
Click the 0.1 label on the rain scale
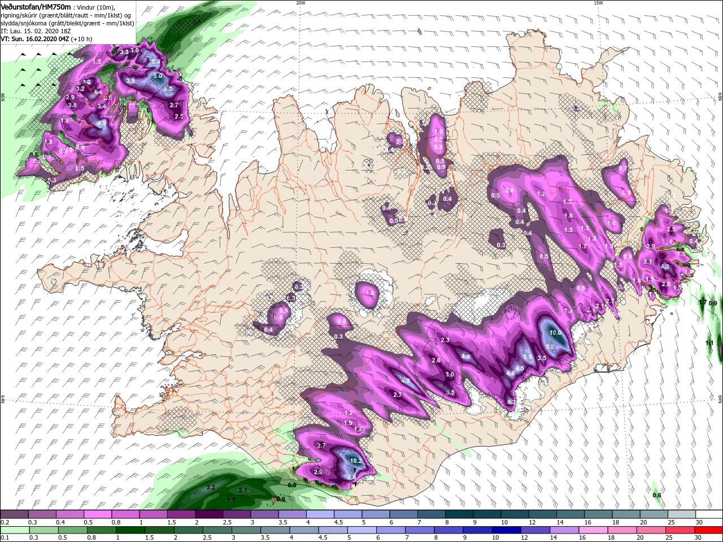(x=5, y=538)
